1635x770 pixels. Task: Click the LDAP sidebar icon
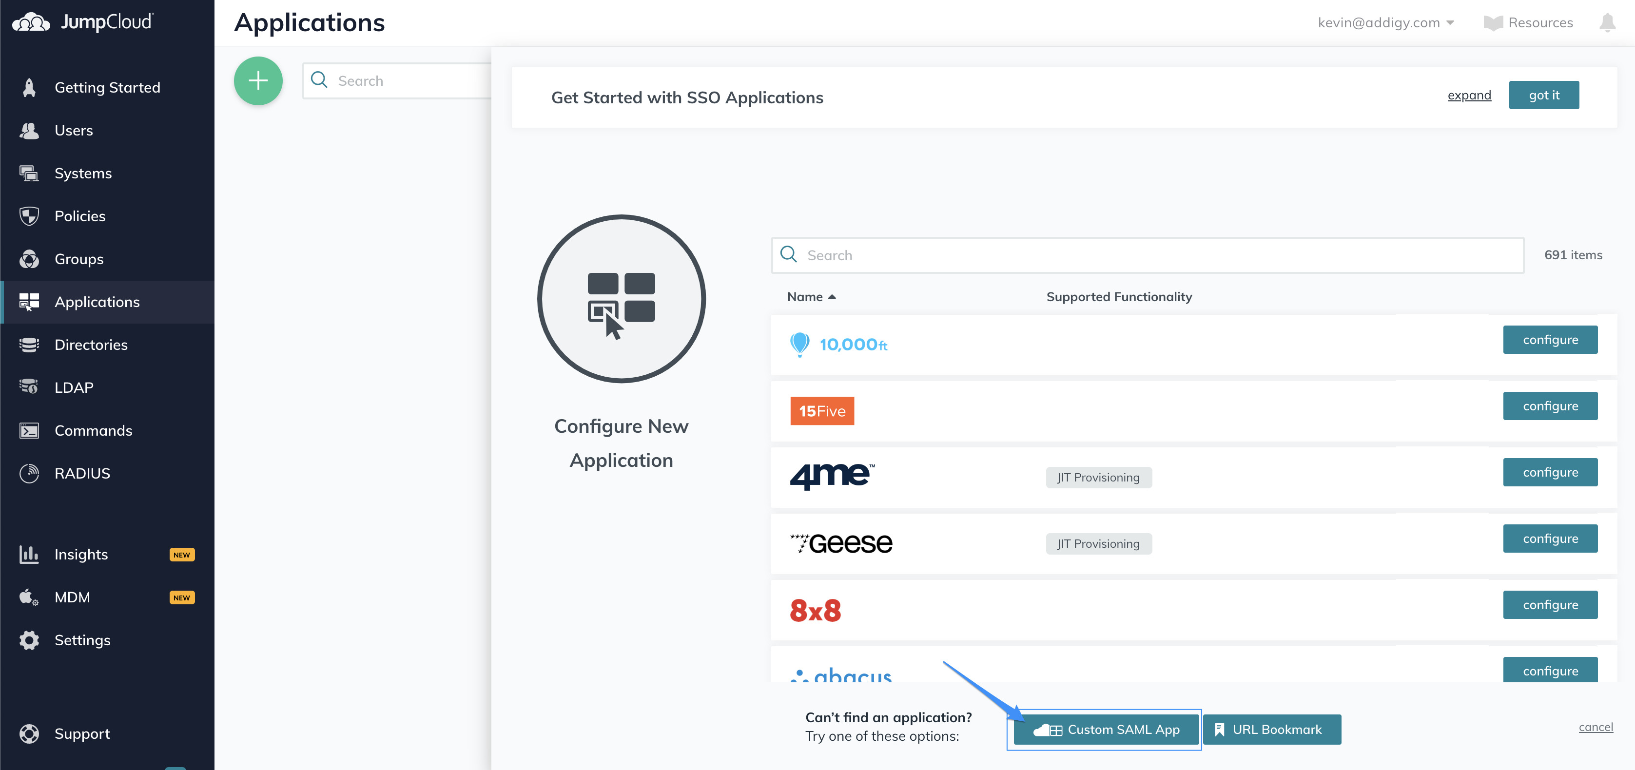[29, 387]
